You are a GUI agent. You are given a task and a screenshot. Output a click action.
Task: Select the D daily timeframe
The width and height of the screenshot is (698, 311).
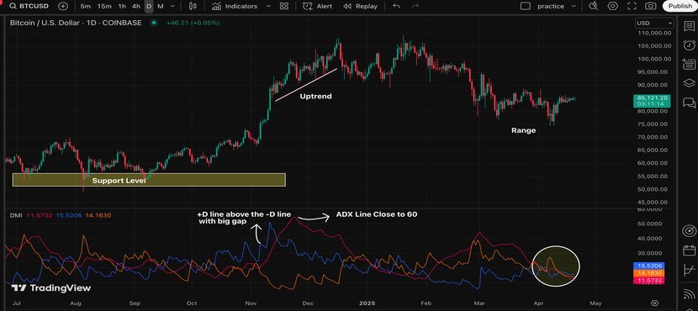click(x=149, y=6)
